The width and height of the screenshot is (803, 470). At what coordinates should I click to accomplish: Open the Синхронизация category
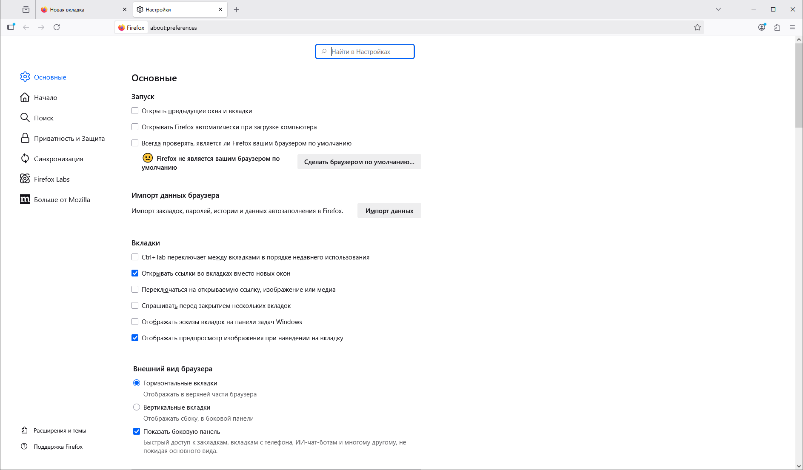[x=59, y=159]
